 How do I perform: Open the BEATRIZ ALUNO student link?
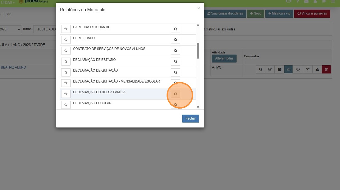[13, 67]
